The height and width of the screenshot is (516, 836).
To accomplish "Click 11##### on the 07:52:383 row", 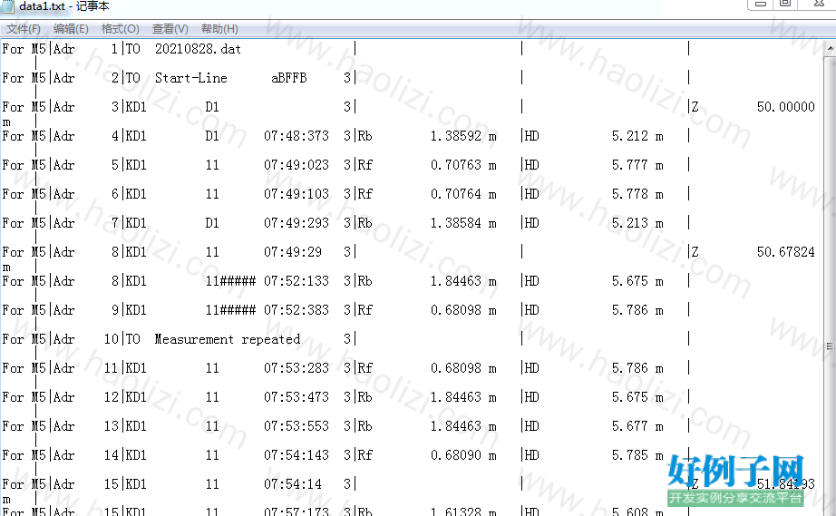I will tap(231, 310).
